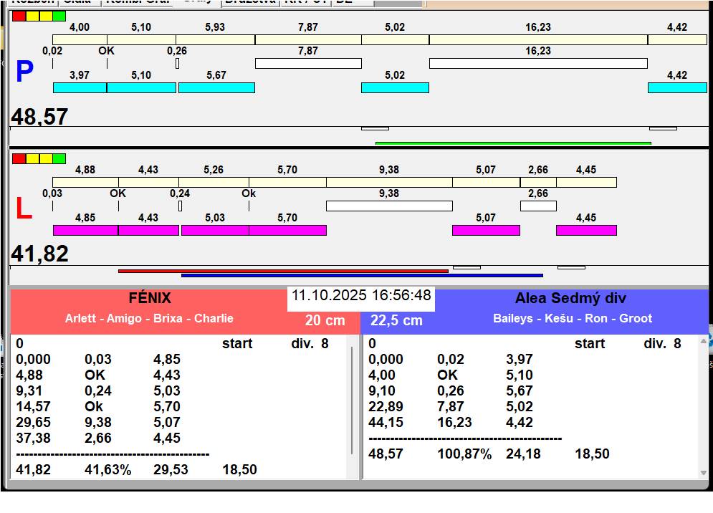The image size is (713, 513).
Task: Click the Alea Sedmý div team name header
Action: pyautogui.click(x=570, y=298)
